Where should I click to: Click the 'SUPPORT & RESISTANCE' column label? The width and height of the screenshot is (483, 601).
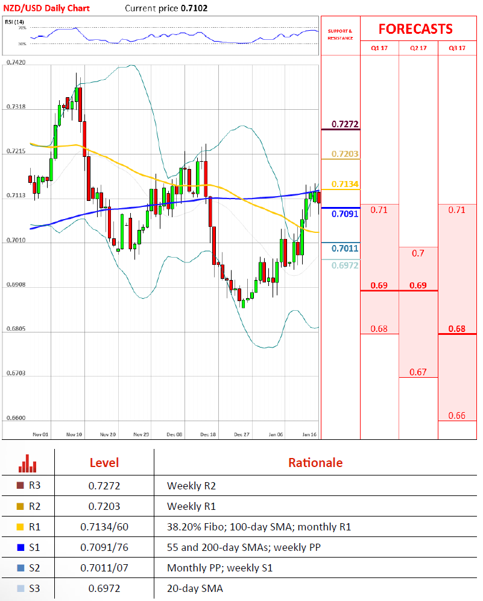(x=340, y=34)
